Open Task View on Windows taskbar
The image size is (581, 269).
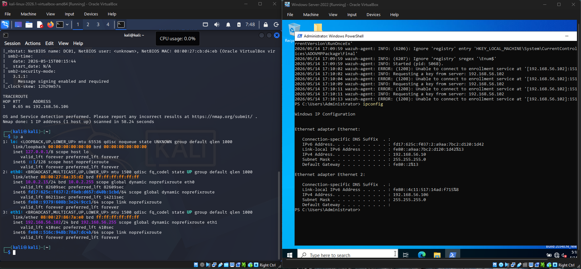click(x=406, y=255)
